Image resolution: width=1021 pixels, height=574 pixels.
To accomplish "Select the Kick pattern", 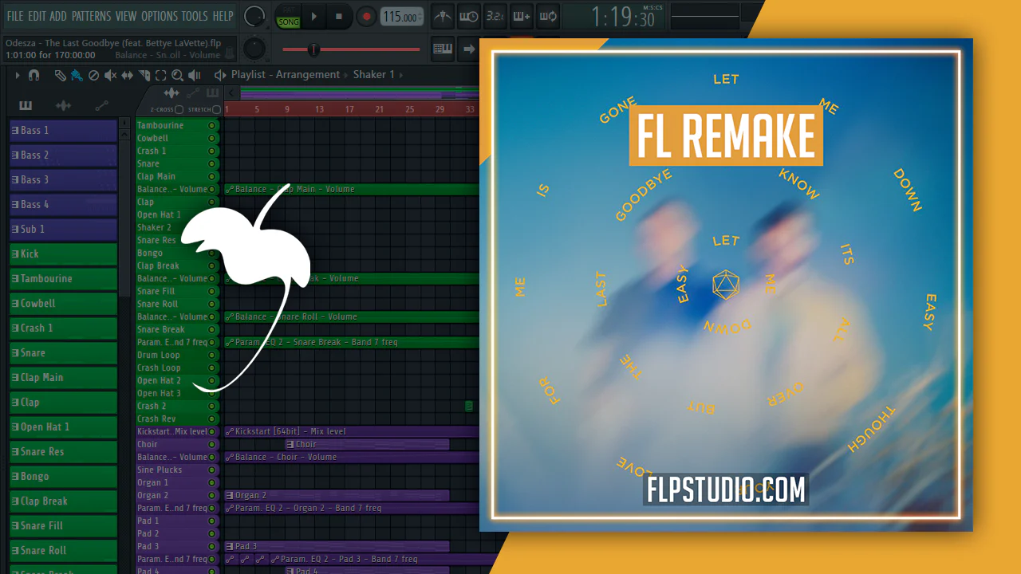I will click(63, 254).
